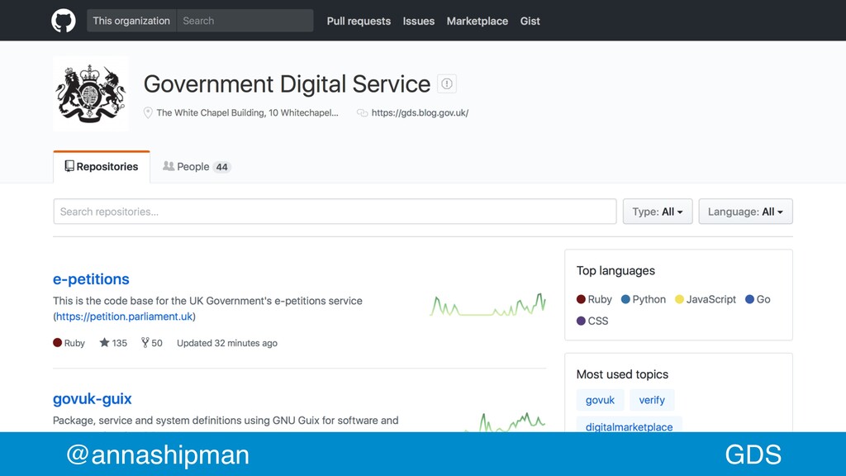Click the Most used topics heading

(622, 374)
